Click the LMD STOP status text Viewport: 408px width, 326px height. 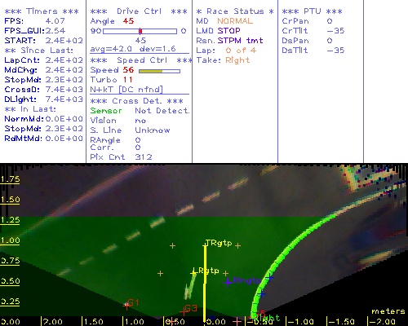coord(218,31)
